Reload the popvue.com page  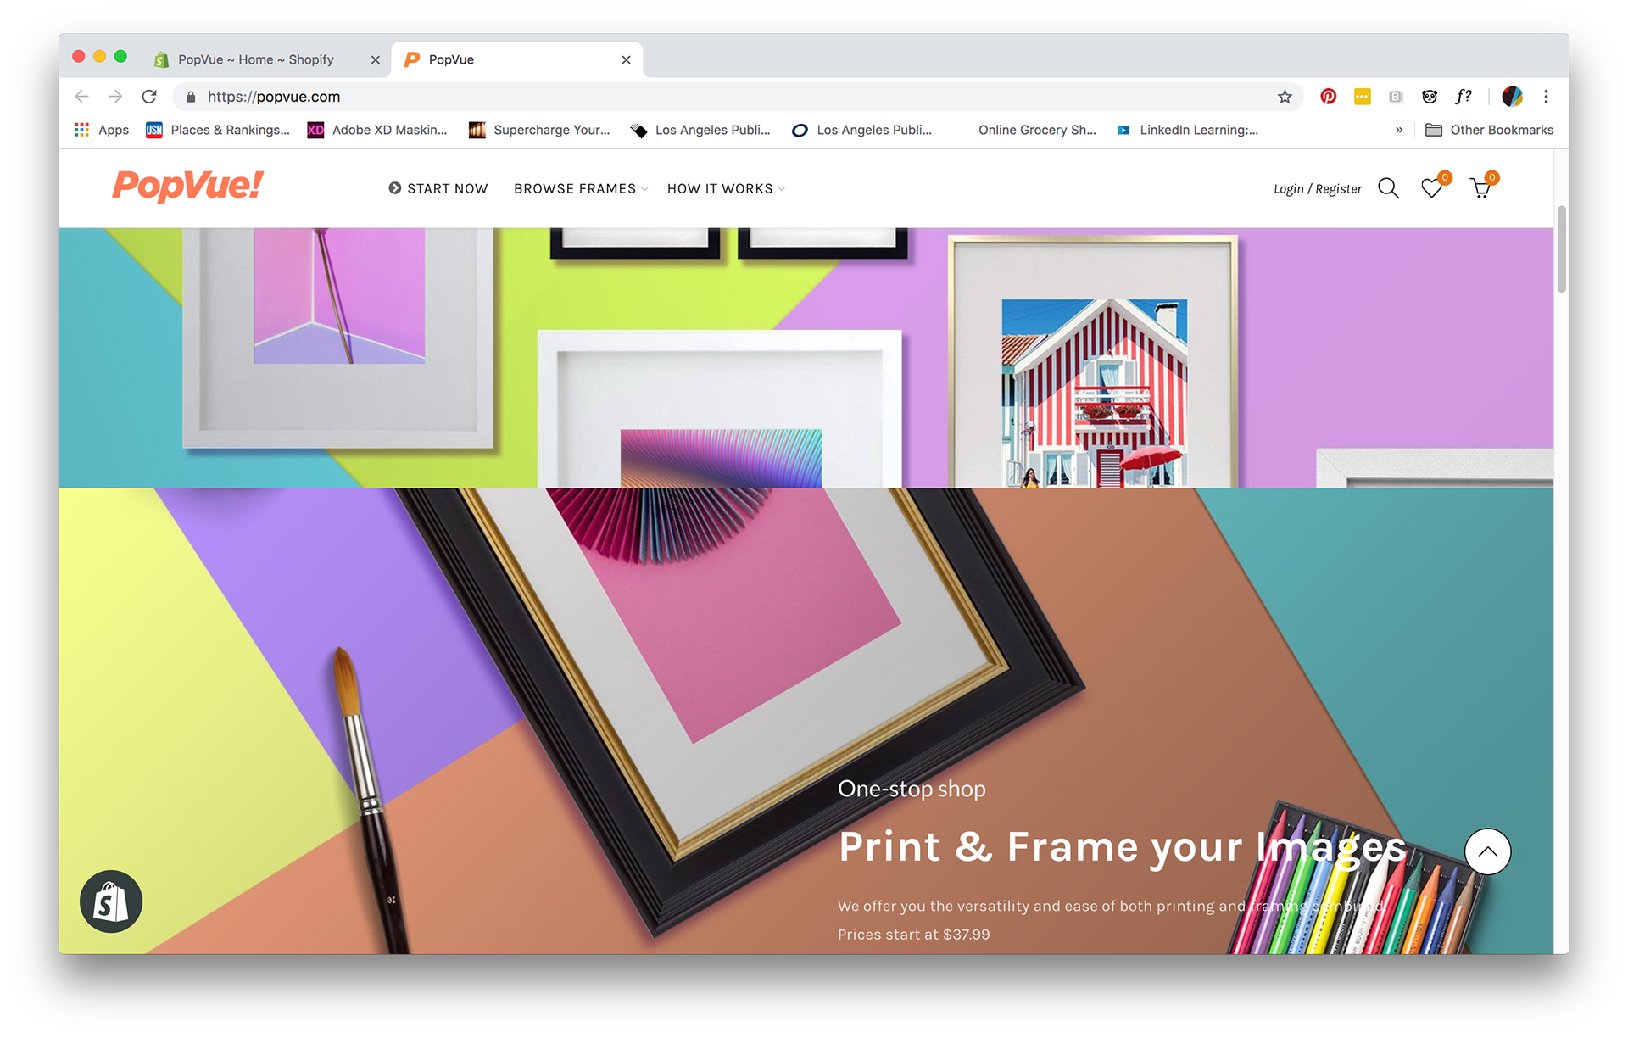pyautogui.click(x=149, y=97)
